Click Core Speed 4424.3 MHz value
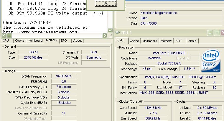224x121 pixels. tap(153, 108)
